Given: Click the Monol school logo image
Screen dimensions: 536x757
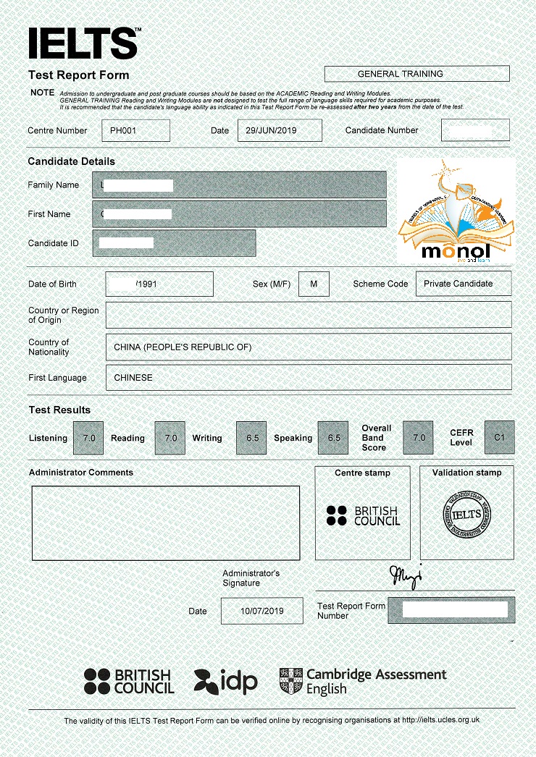Looking at the screenshot, I should pos(456,211).
